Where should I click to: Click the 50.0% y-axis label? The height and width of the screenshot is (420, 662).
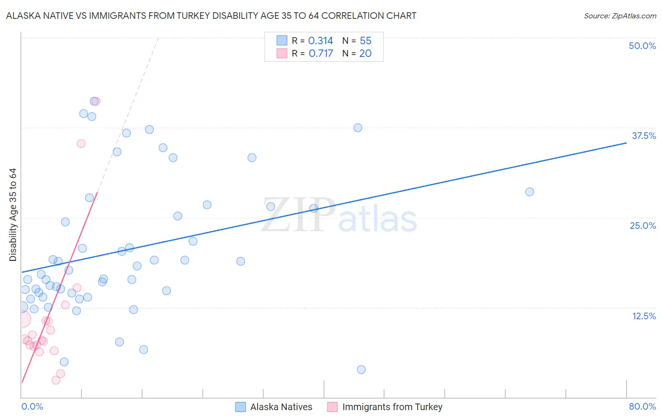pos(642,46)
